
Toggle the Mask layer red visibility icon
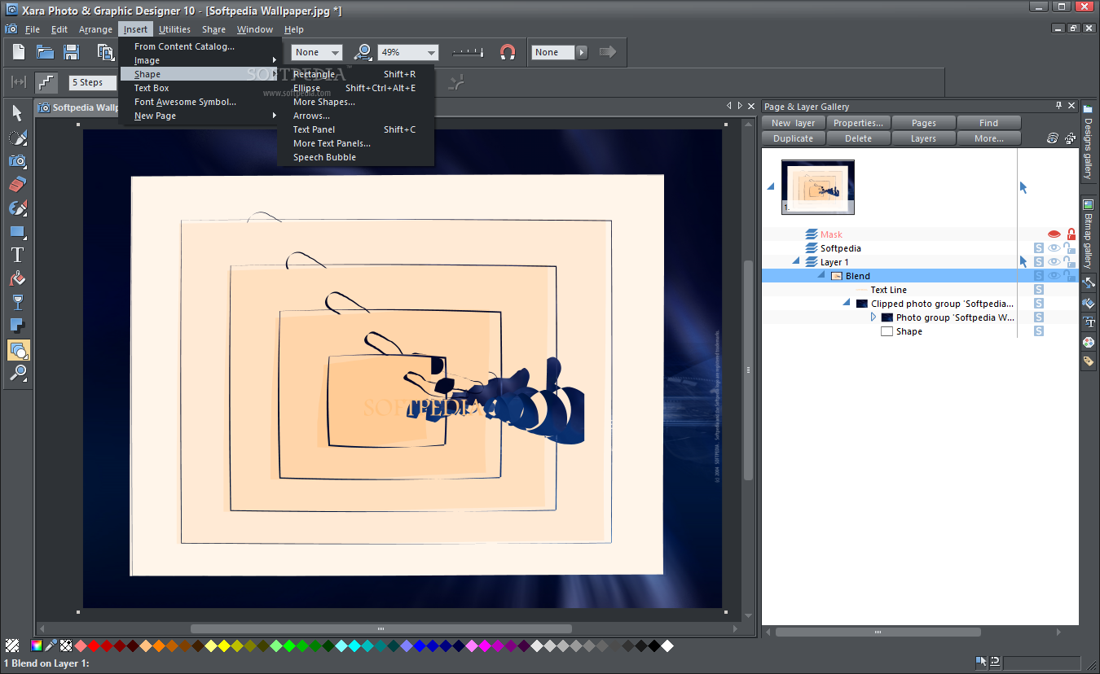point(1054,234)
